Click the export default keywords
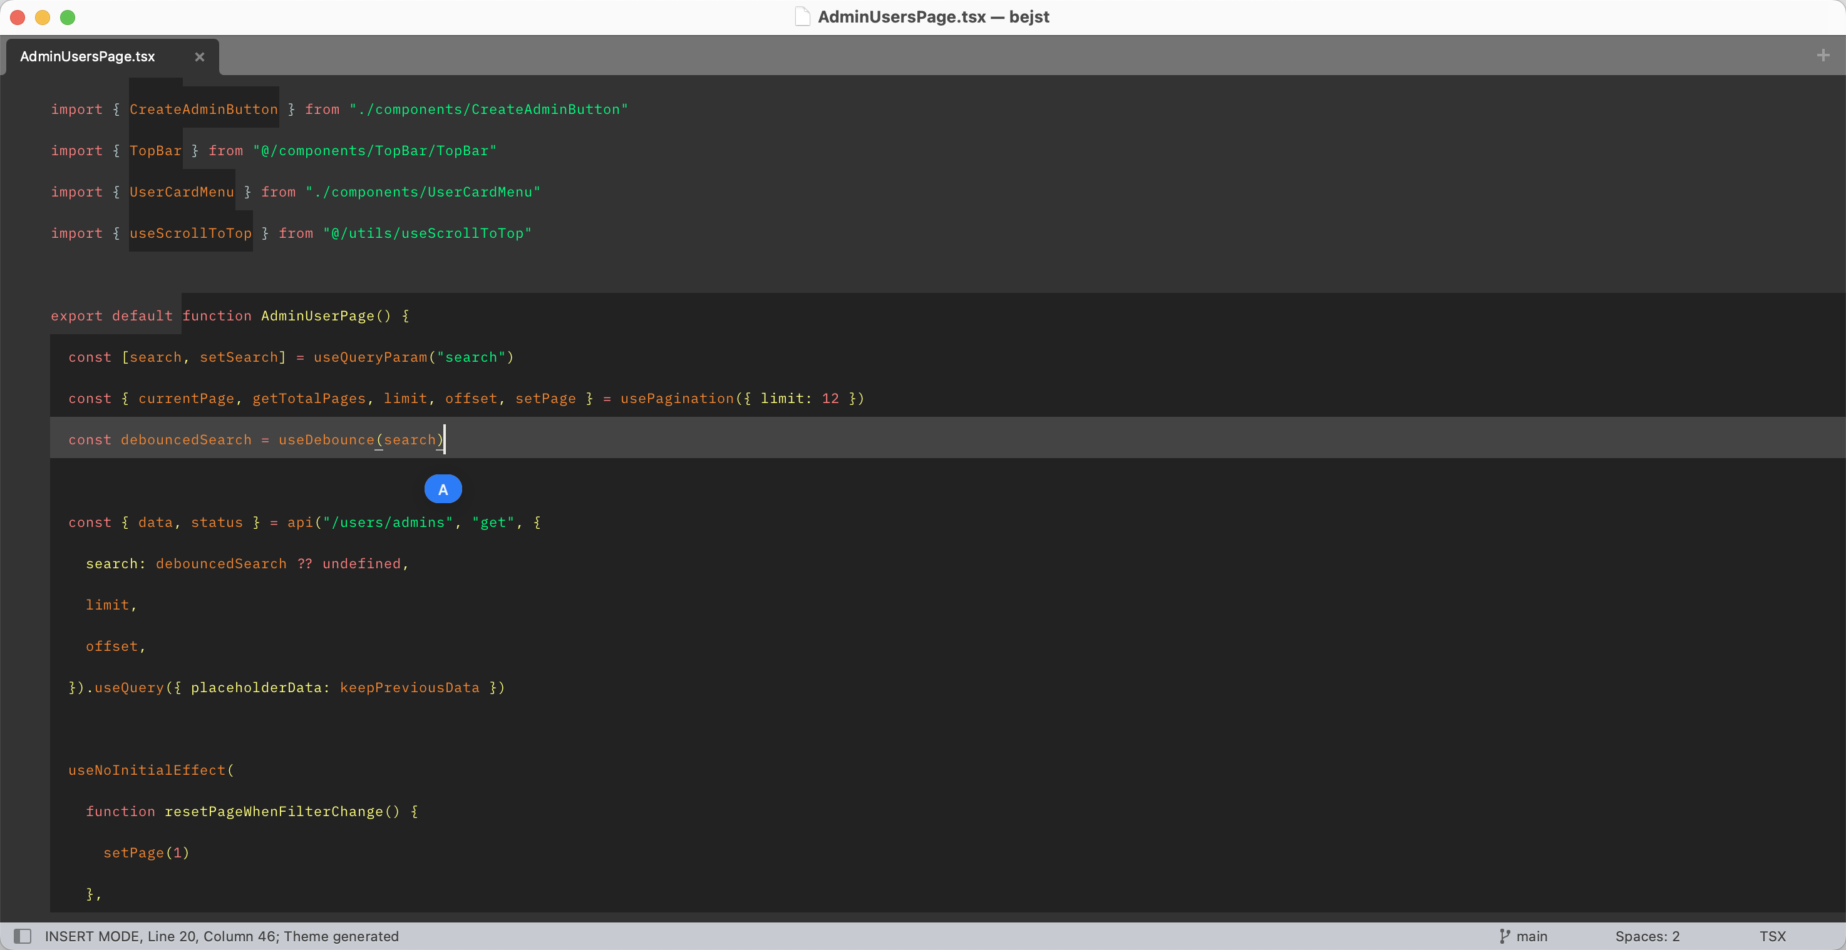Image resolution: width=1846 pixels, height=950 pixels. coord(112,316)
